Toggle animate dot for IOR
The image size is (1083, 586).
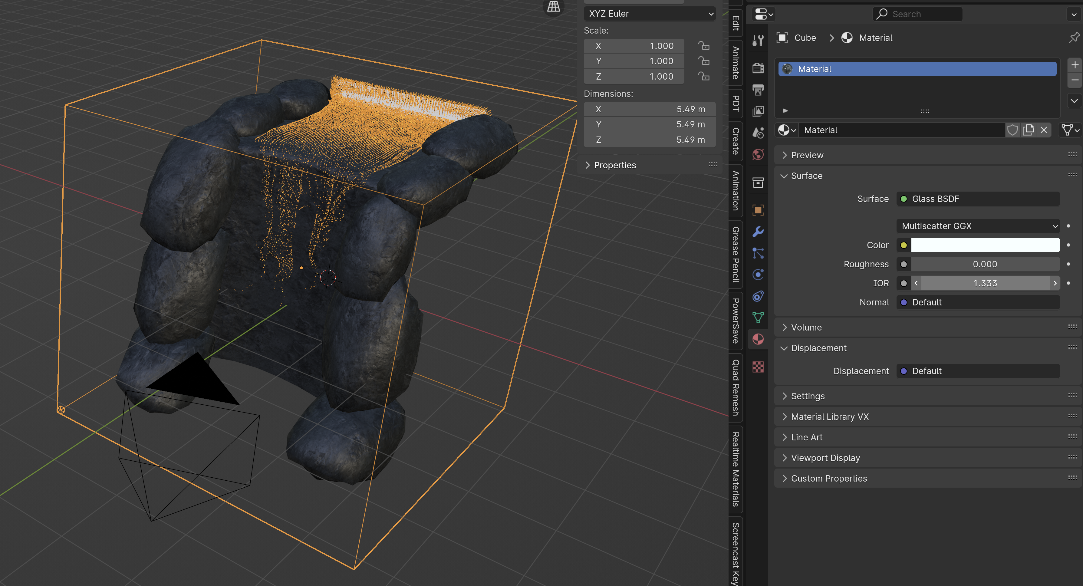pyautogui.click(x=1068, y=283)
